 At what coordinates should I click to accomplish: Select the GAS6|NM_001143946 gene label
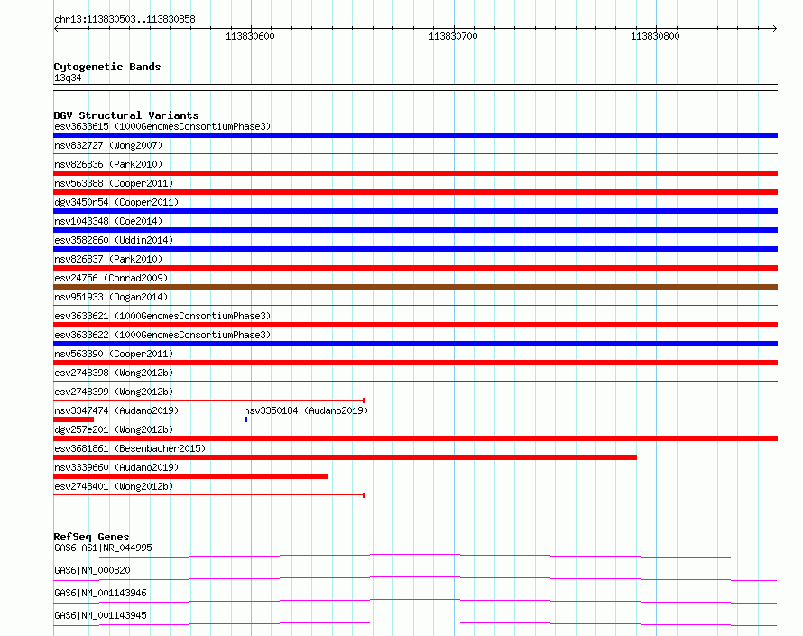pyautogui.click(x=100, y=593)
